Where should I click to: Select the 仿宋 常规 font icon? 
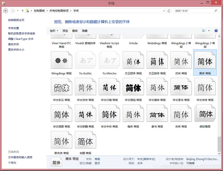pyautogui.click(x=181, y=60)
